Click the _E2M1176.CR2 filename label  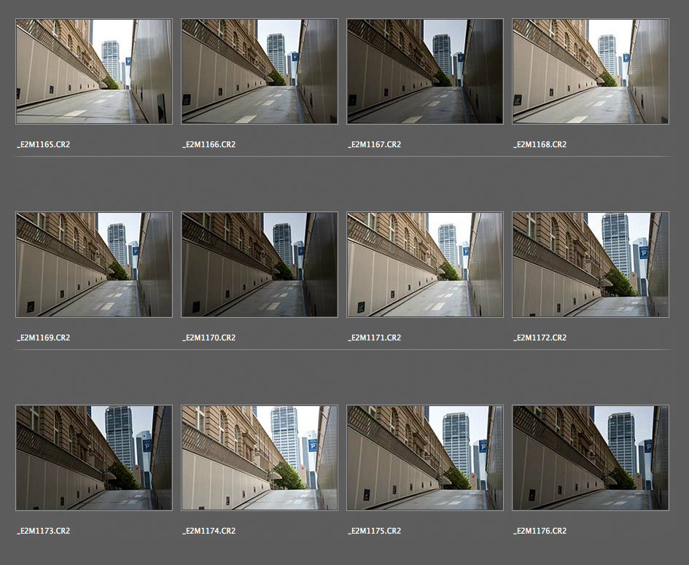coord(540,531)
